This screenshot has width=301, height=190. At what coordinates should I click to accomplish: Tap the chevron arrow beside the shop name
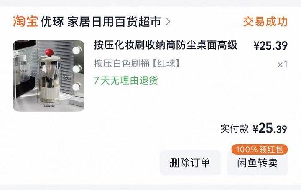pos(168,21)
